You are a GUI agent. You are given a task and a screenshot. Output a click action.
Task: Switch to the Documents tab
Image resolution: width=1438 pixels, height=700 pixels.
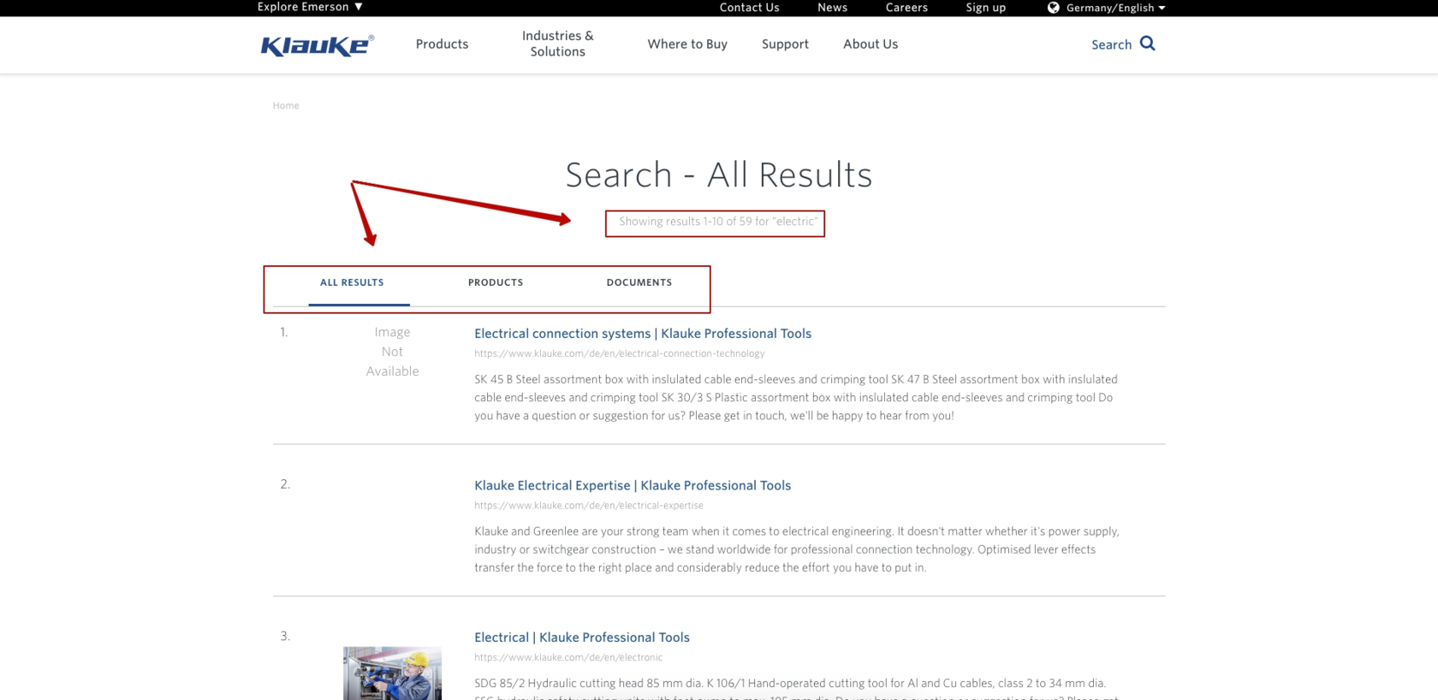pyautogui.click(x=639, y=282)
